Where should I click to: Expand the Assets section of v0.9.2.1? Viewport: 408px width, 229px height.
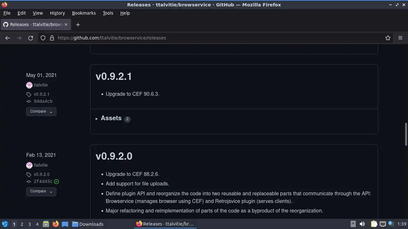pyautogui.click(x=111, y=118)
